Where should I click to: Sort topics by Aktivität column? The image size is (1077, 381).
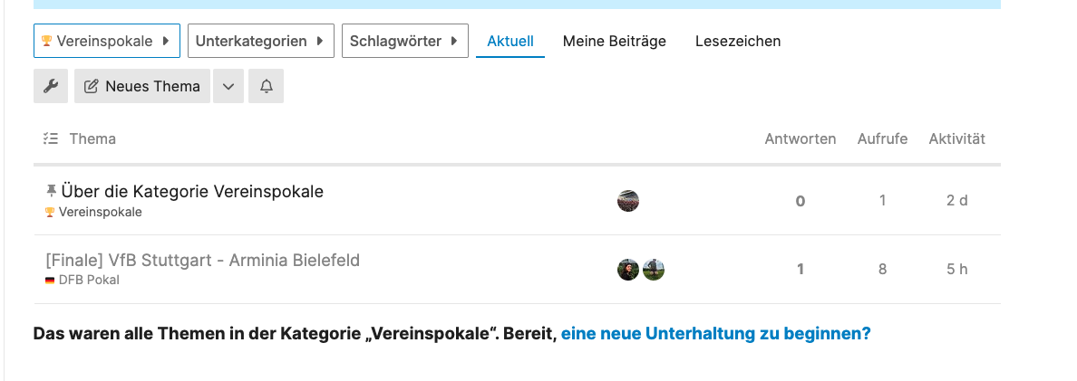[956, 139]
